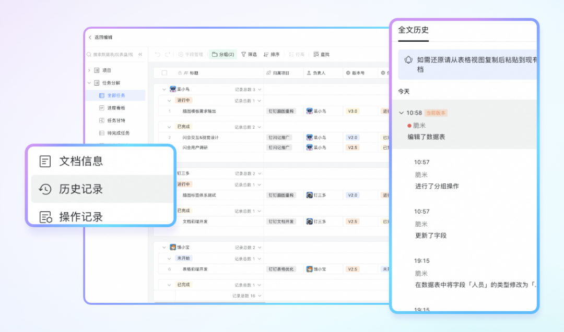Open 分组(2) grouping option
Viewport: 564px width, 332px height.
click(x=223, y=54)
